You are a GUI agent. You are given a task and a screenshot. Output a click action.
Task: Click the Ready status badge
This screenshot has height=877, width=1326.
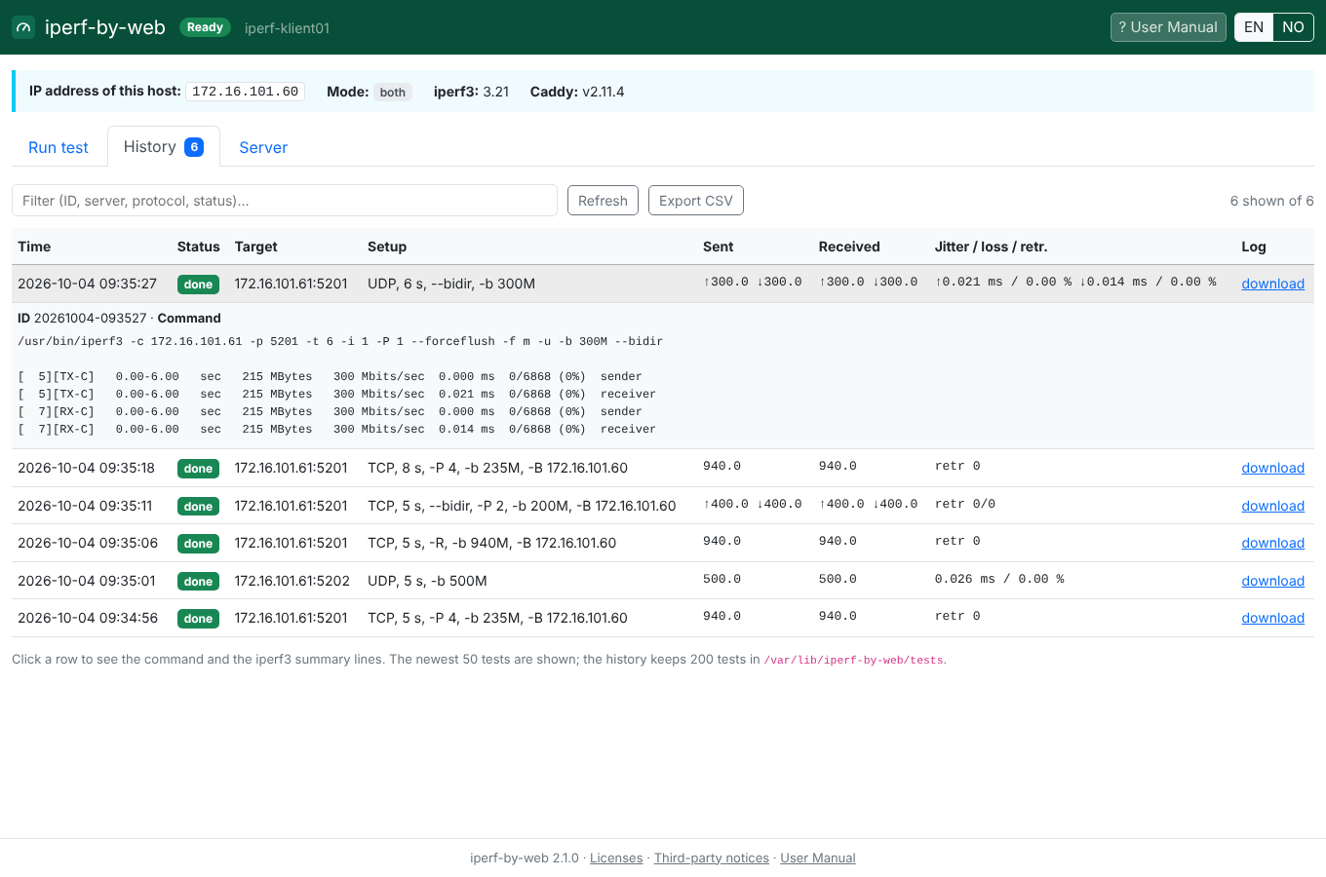click(x=205, y=27)
